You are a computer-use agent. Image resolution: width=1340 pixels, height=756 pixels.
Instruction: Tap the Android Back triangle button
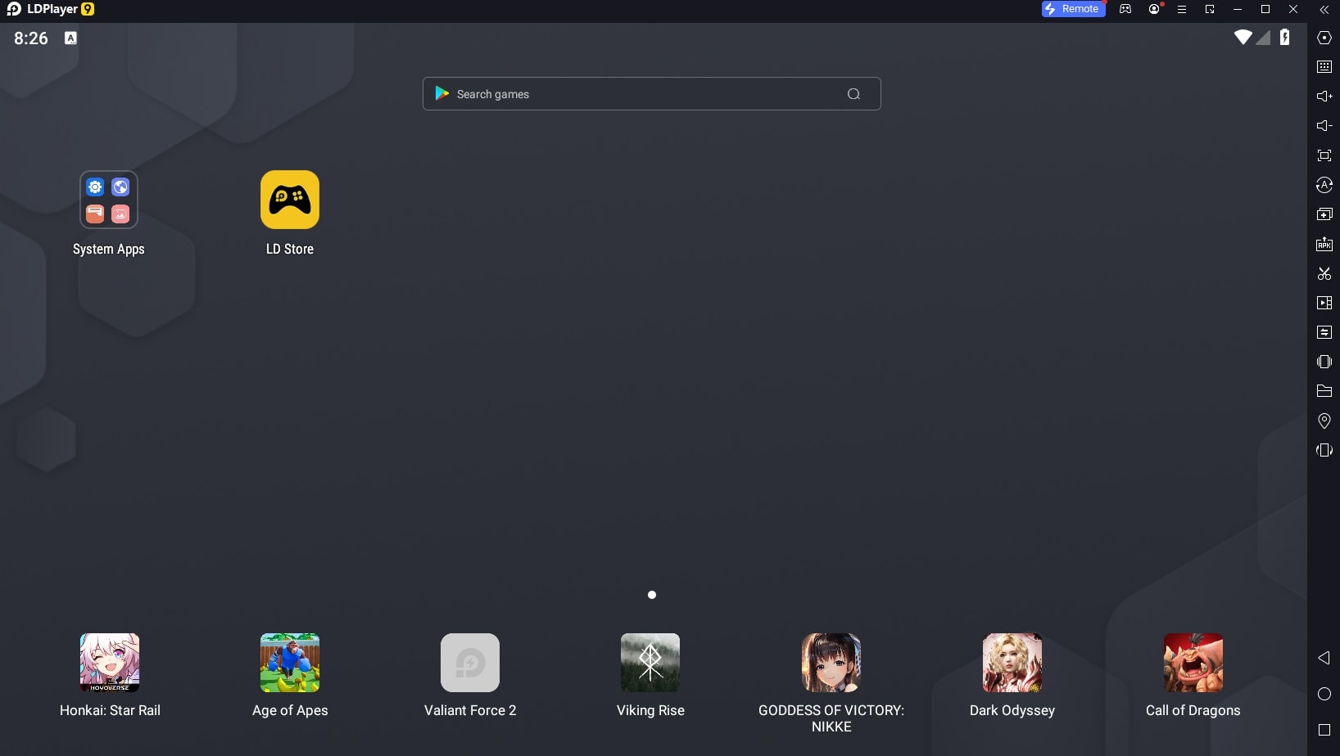pos(1324,658)
